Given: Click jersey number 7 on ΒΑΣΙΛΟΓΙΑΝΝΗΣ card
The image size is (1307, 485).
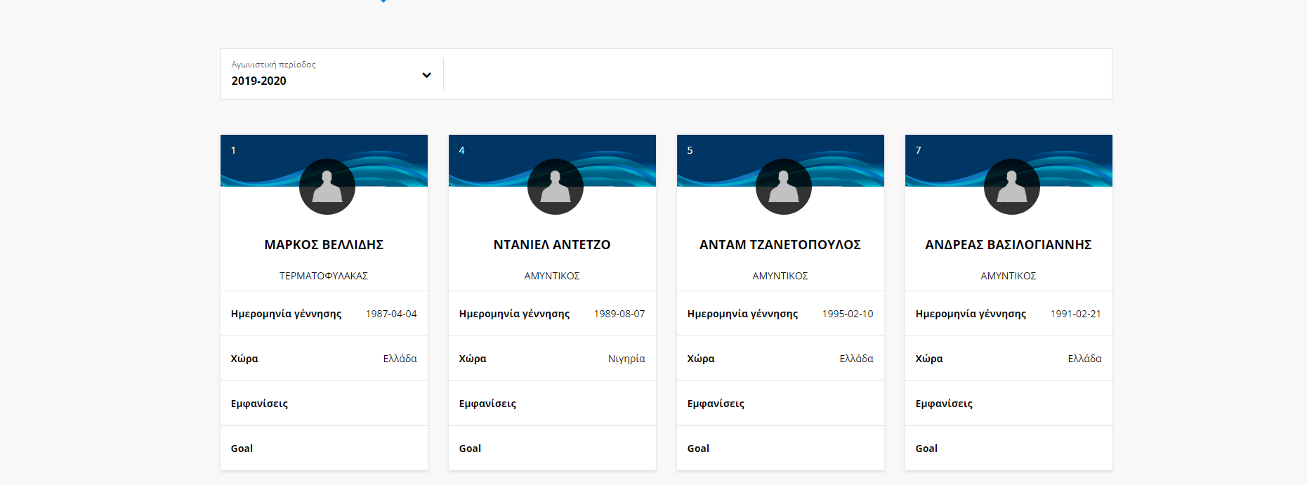Looking at the screenshot, I should pyautogui.click(x=918, y=150).
